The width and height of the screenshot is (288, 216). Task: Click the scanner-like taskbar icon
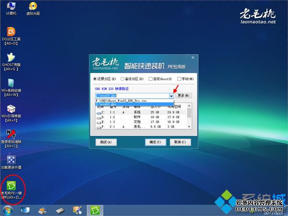(x=42, y=211)
